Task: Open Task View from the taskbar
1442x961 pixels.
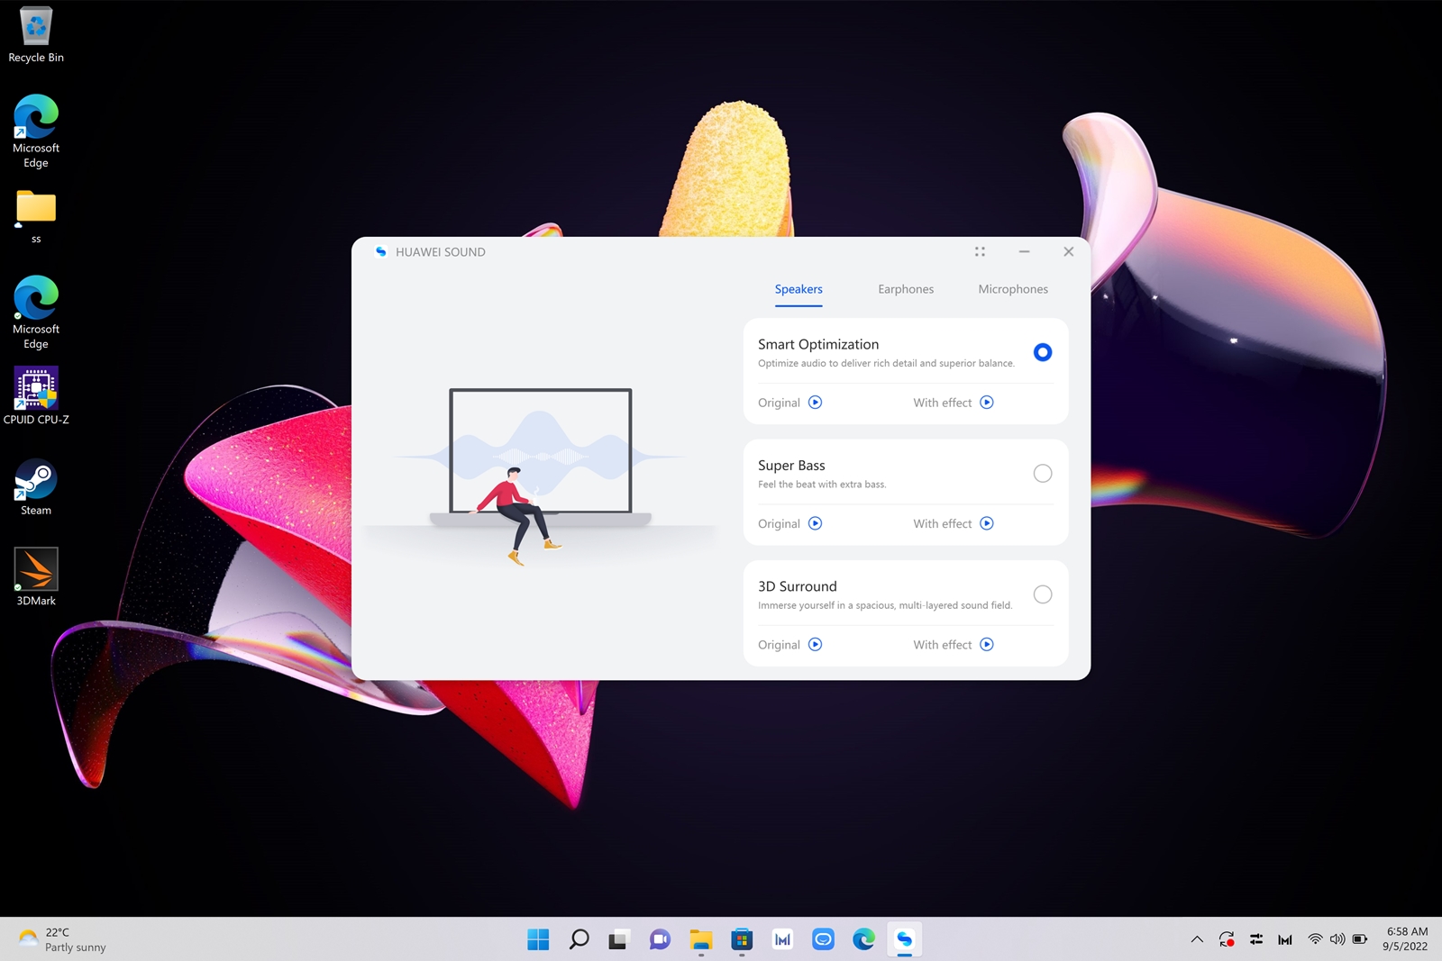Action: pos(618,939)
